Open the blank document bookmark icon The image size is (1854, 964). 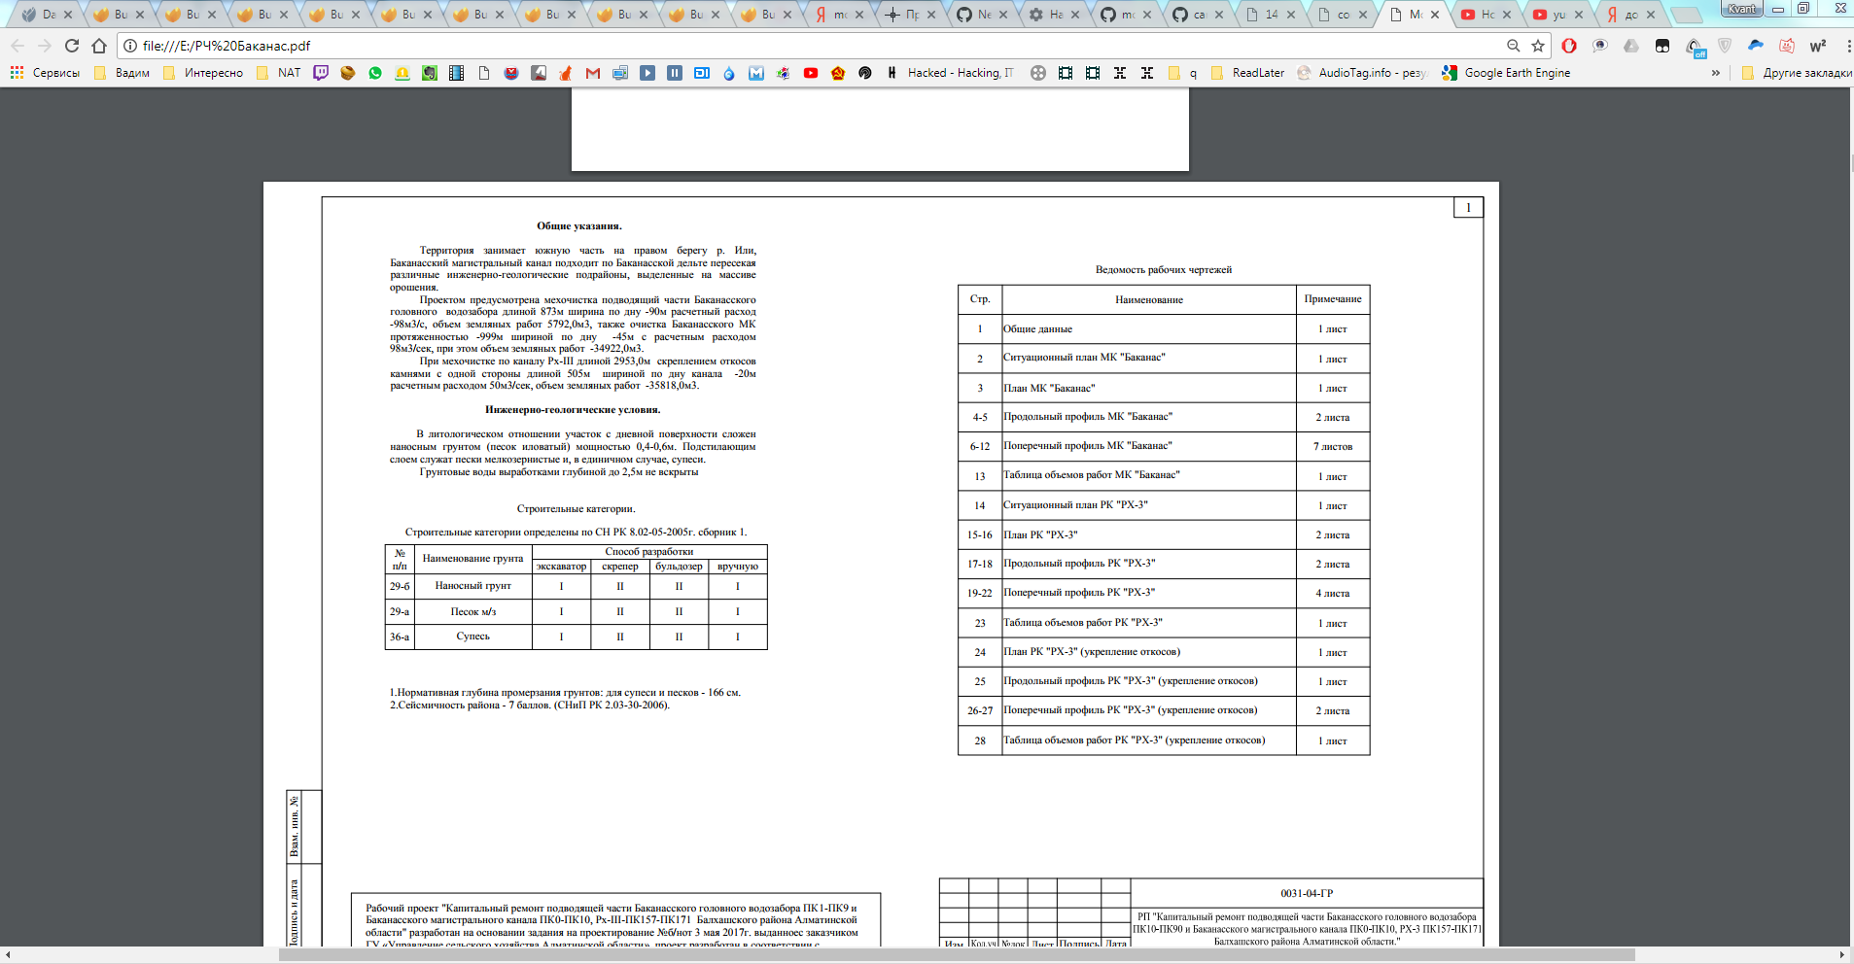pyautogui.click(x=484, y=73)
